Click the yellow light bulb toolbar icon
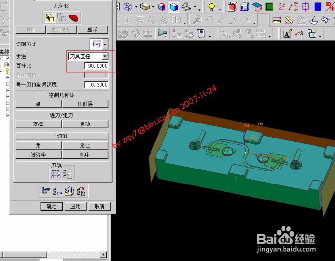The width and height of the screenshot is (335, 261). pos(212,7)
